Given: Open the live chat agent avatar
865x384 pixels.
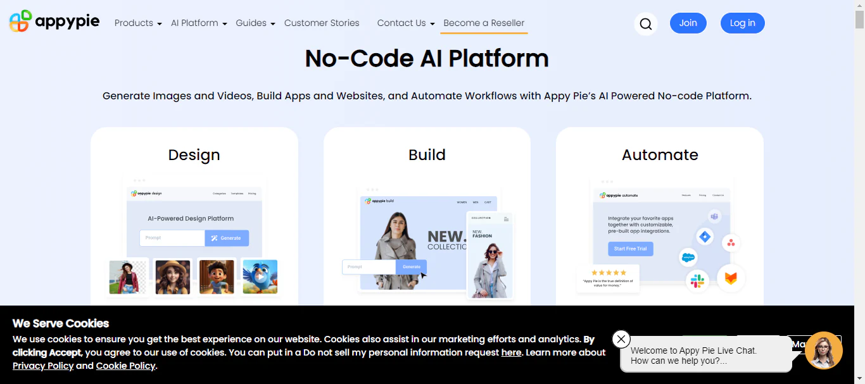Looking at the screenshot, I should [824, 350].
